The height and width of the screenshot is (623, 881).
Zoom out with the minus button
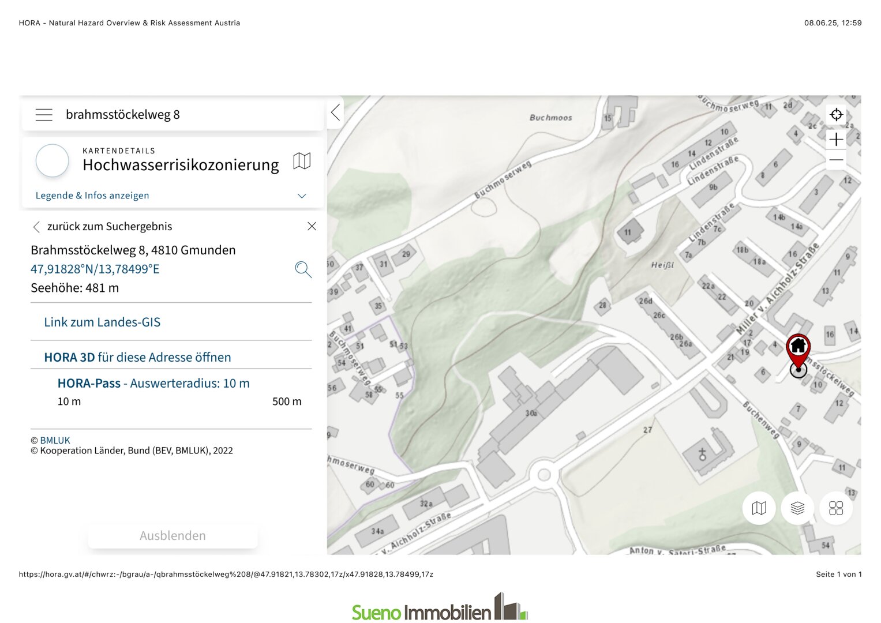click(836, 160)
